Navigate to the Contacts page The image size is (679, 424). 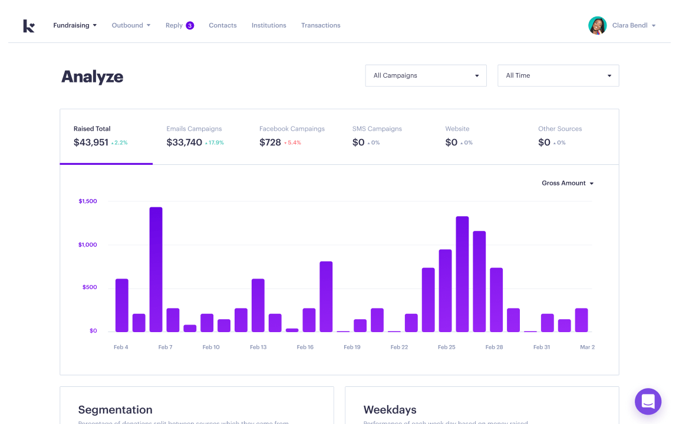tap(222, 25)
